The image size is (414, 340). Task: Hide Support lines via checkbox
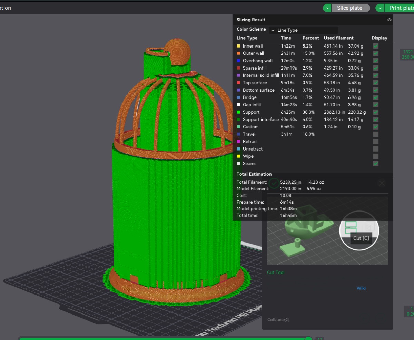[x=376, y=112]
